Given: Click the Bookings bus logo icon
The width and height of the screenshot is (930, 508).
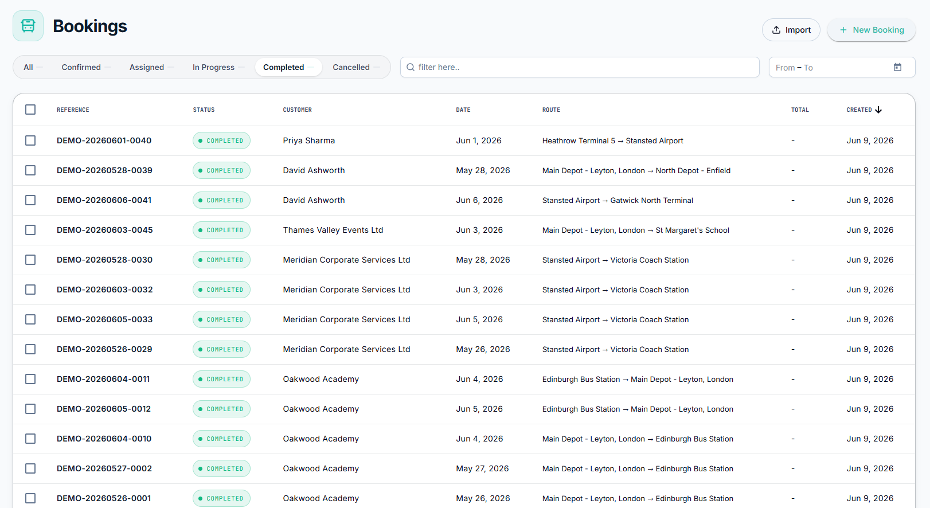Looking at the screenshot, I should tap(28, 26).
